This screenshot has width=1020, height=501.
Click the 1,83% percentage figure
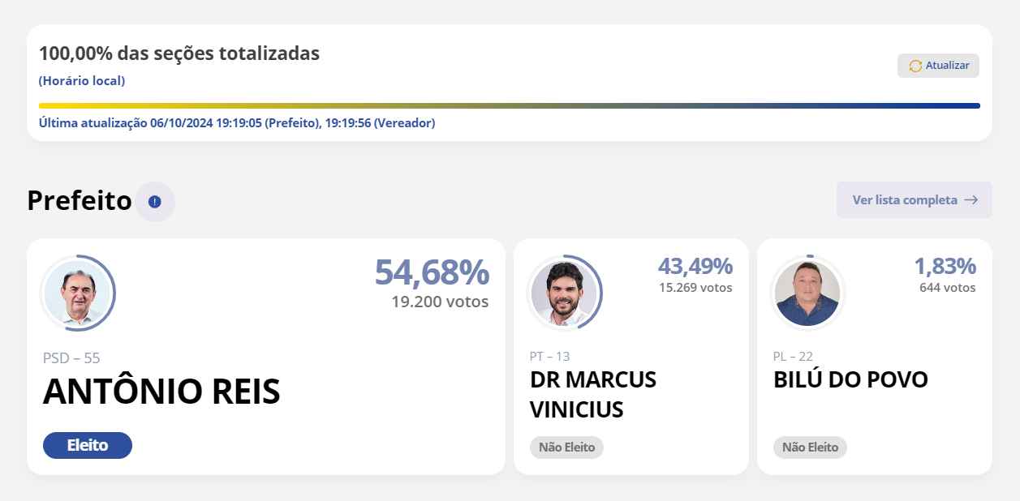945,266
